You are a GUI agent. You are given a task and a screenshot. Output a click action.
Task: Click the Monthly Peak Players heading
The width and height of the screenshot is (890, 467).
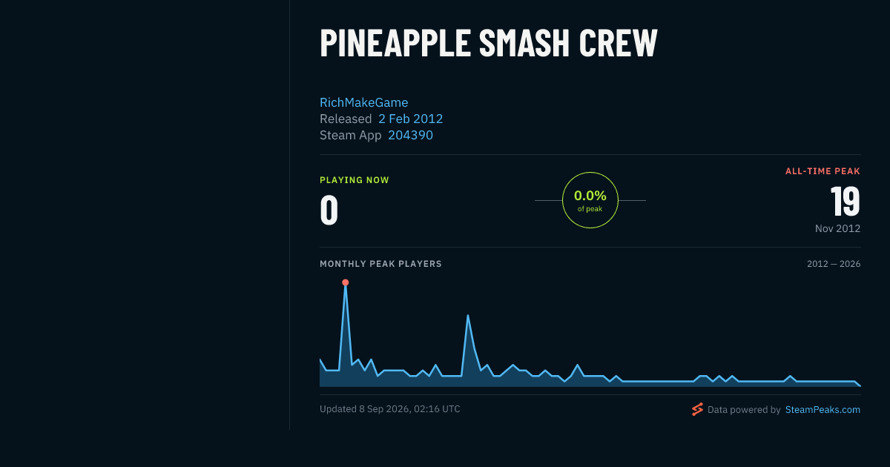[380, 264]
